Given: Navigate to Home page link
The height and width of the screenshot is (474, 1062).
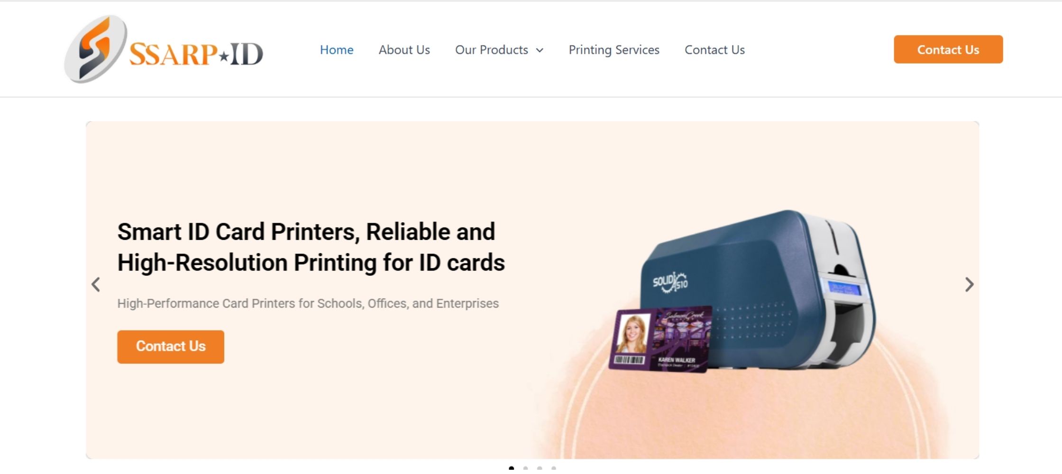Looking at the screenshot, I should (337, 50).
